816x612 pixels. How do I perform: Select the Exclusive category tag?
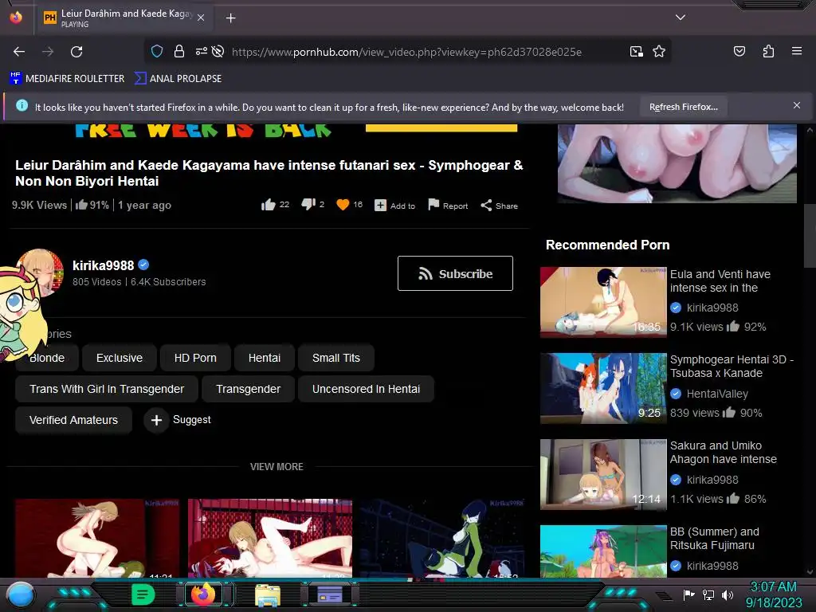120,358
